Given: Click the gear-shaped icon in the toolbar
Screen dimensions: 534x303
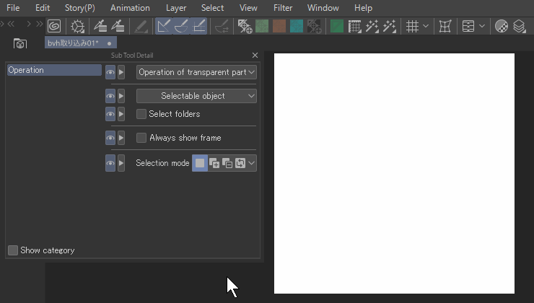Looking at the screenshot, I should (77, 27).
